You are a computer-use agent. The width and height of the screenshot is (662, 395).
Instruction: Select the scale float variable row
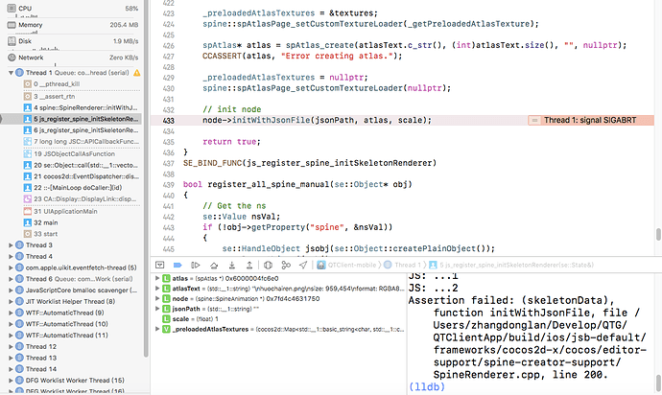click(x=278, y=319)
